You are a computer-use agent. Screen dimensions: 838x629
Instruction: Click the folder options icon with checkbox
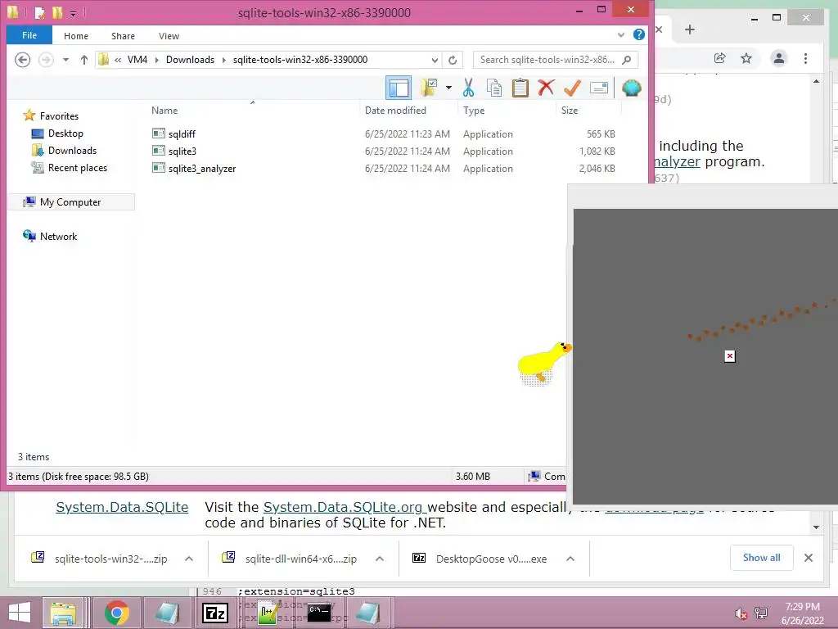(x=429, y=88)
